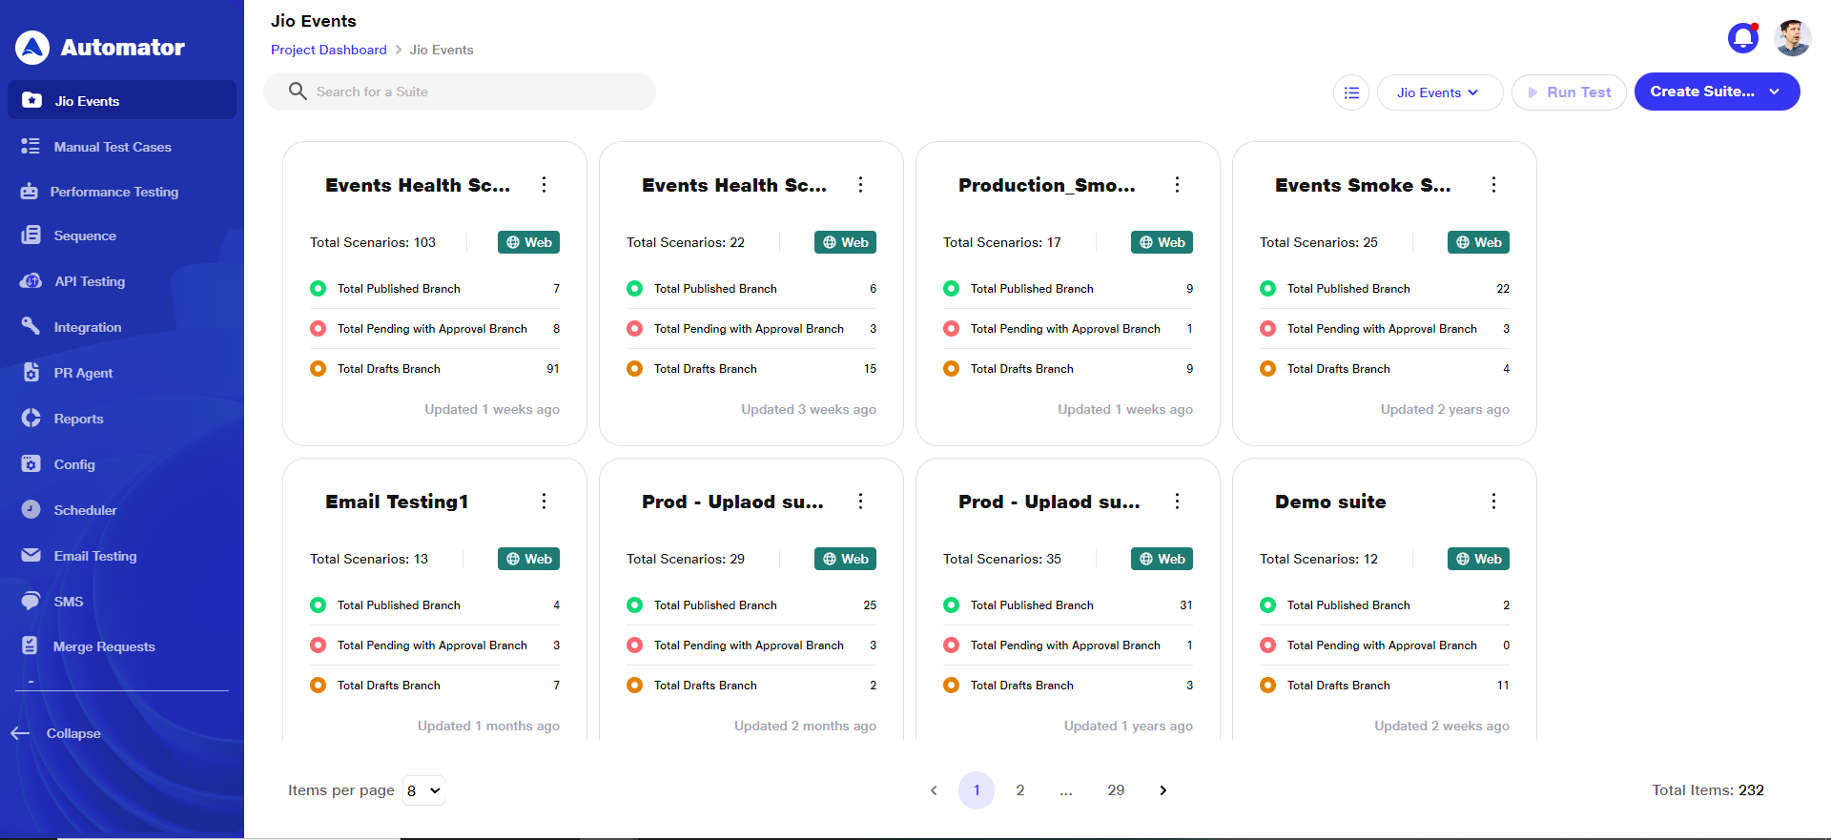The width and height of the screenshot is (1831, 840).
Task: Focus the Search for a Suite field
Action: click(467, 92)
